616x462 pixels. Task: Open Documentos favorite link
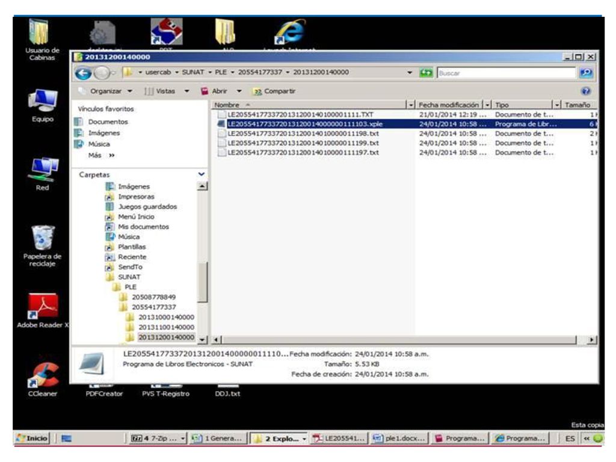(x=108, y=122)
